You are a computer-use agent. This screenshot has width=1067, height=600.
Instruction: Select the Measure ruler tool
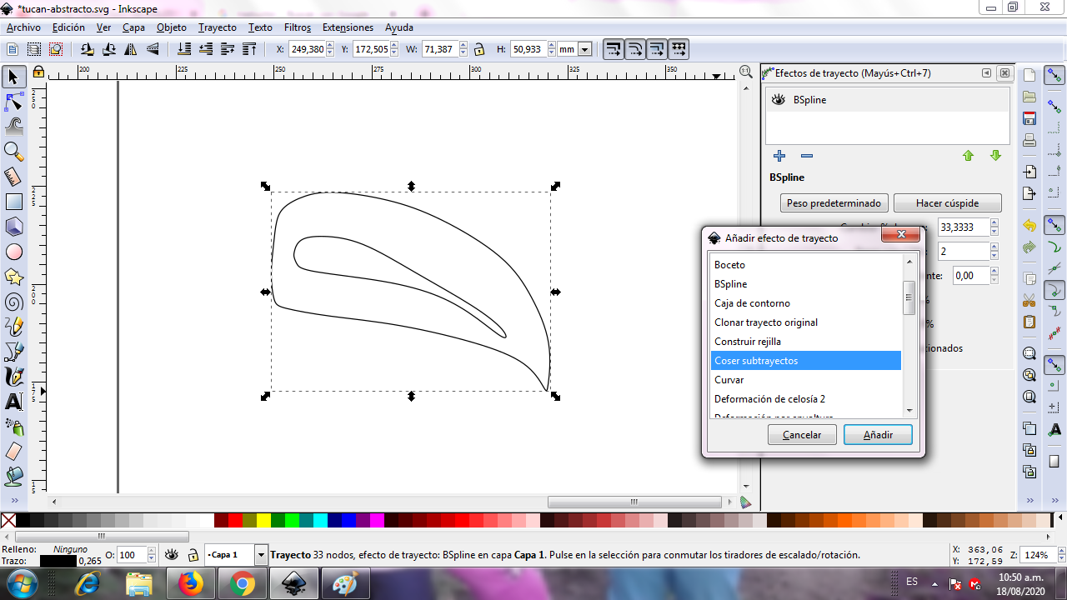[13, 177]
